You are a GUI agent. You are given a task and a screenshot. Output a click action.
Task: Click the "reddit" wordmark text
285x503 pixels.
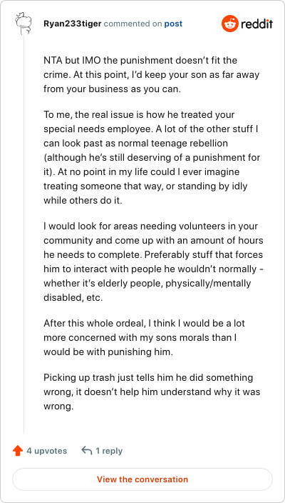pos(256,24)
